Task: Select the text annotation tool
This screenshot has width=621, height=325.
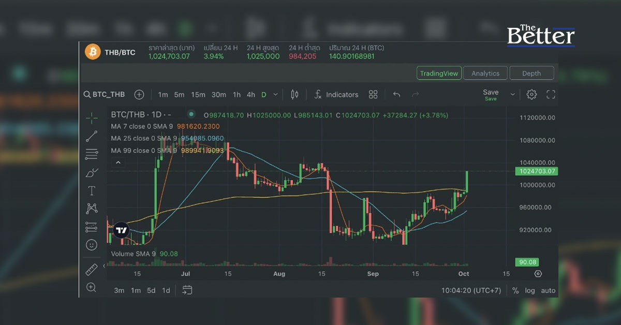Action: (x=92, y=190)
